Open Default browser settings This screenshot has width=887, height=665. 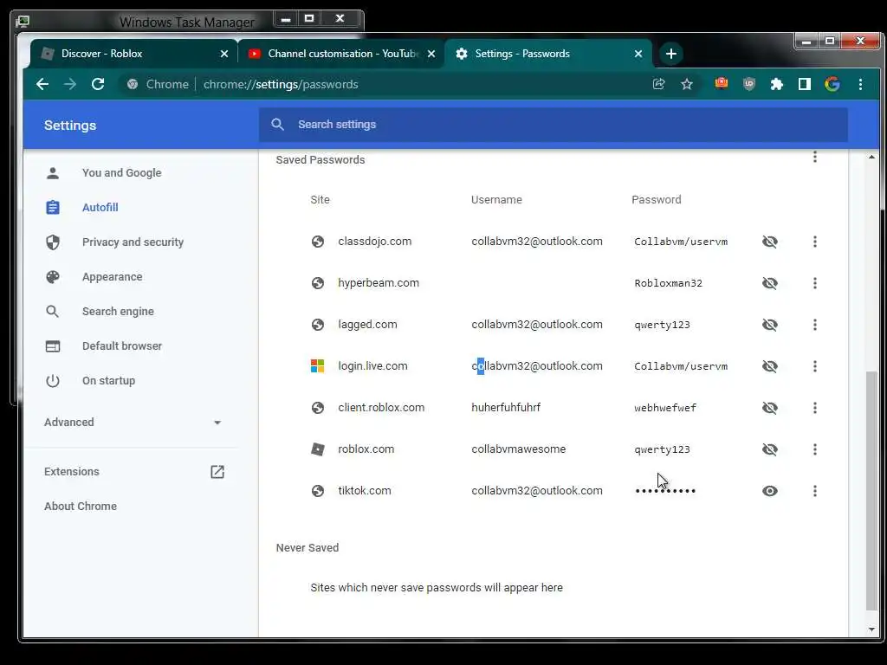click(121, 346)
